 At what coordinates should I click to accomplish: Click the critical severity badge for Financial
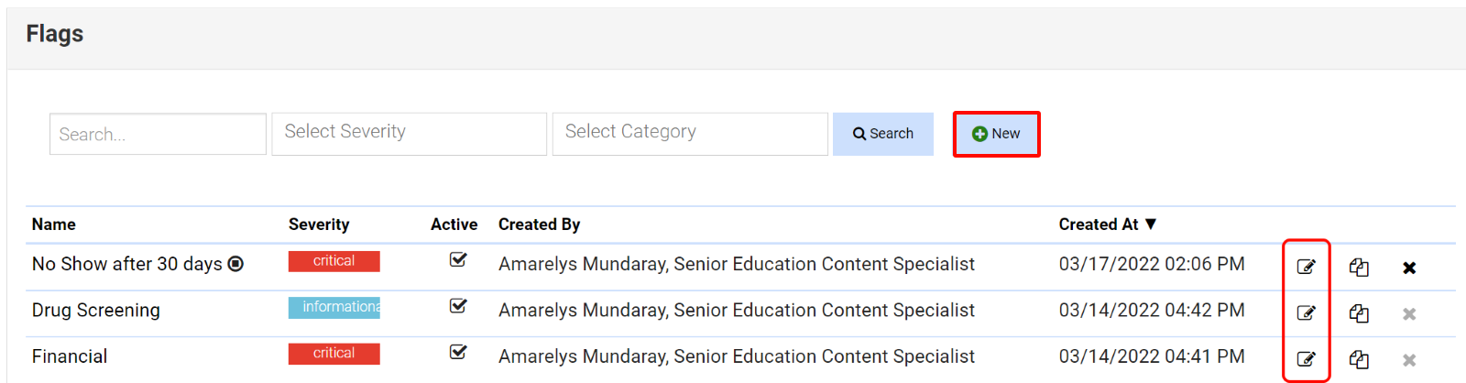tap(334, 354)
